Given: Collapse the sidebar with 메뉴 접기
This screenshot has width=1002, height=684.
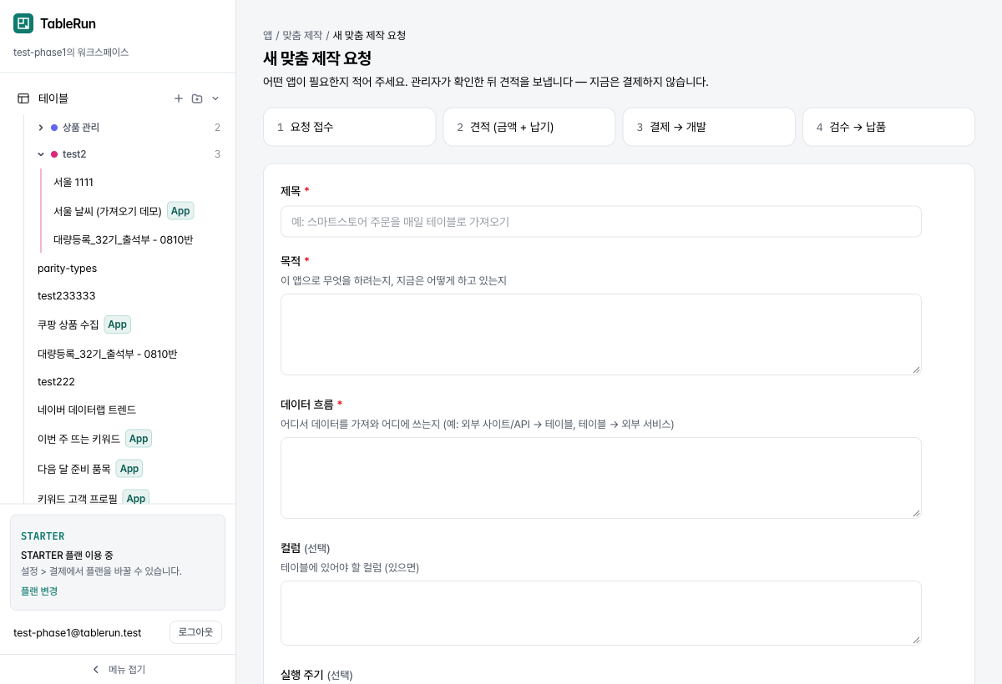Looking at the screenshot, I should (x=119, y=669).
